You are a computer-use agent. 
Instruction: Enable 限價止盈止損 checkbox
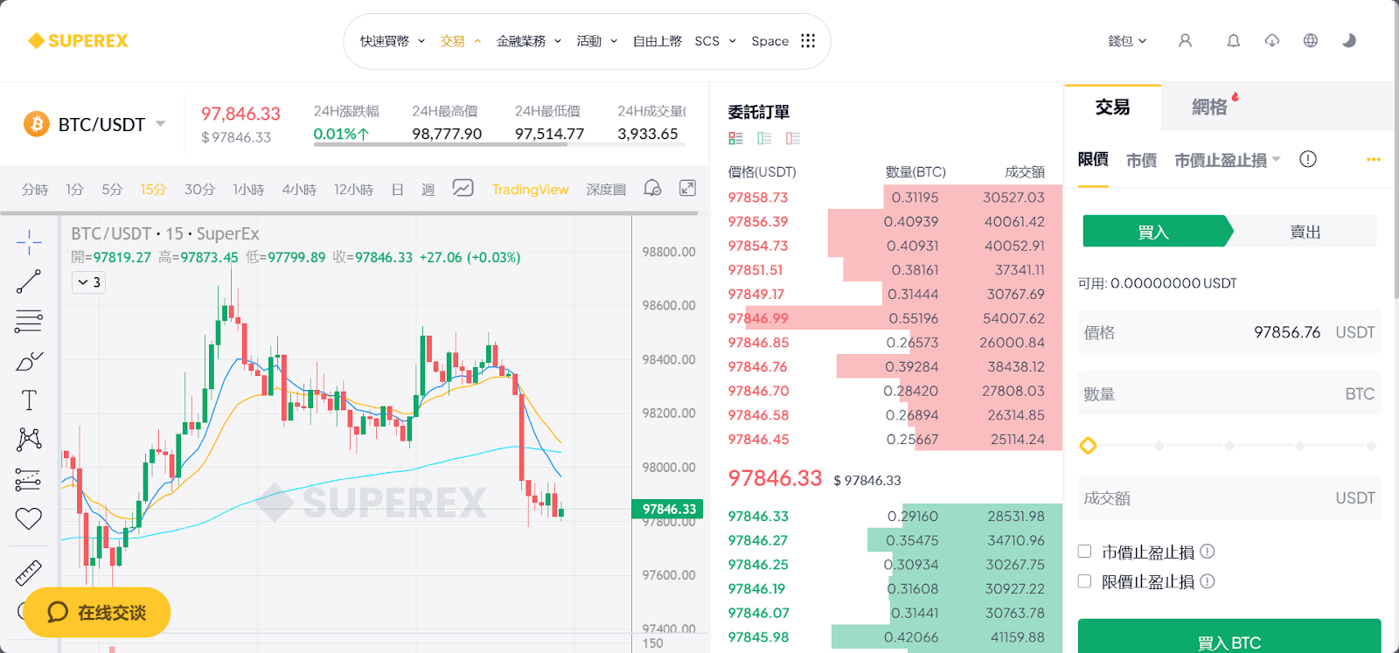click(x=1085, y=581)
